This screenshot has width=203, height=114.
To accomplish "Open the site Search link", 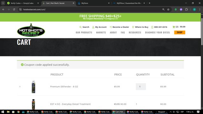I will pos(84,27).
